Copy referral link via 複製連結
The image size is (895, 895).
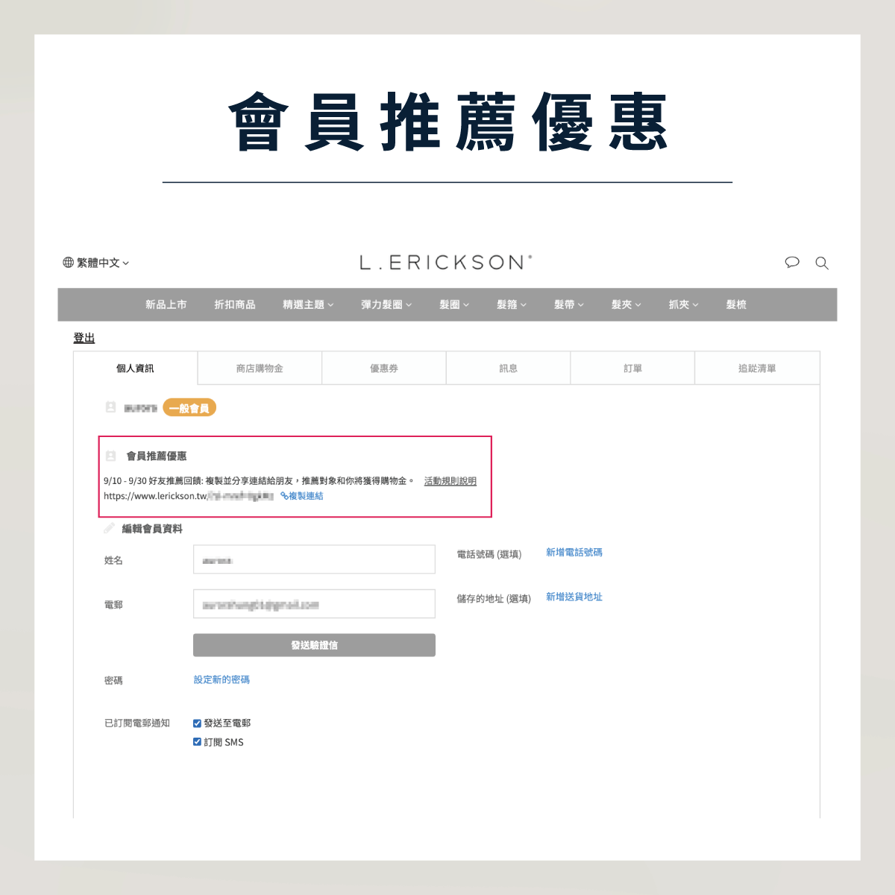[x=302, y=496]
